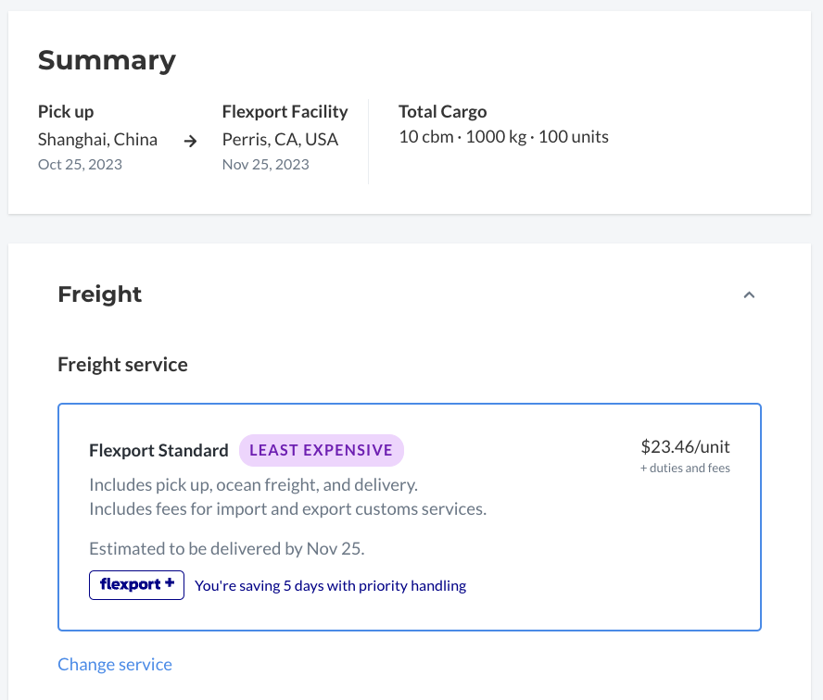Click the Nov 25, 2023 arrival date

click(266, 165)
